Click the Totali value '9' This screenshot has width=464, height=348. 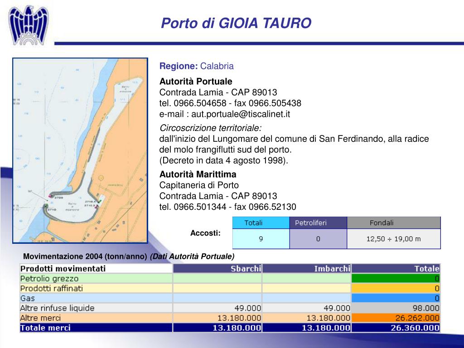click(x=261, y=239)
